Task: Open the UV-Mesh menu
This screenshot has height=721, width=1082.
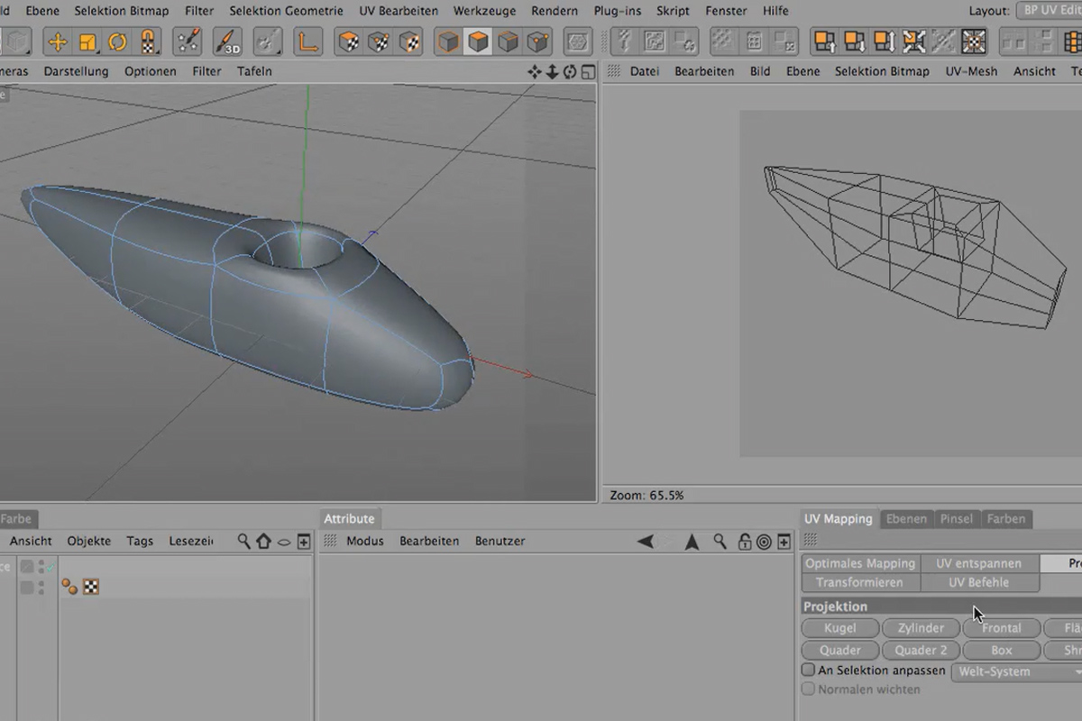Action: 971,71
